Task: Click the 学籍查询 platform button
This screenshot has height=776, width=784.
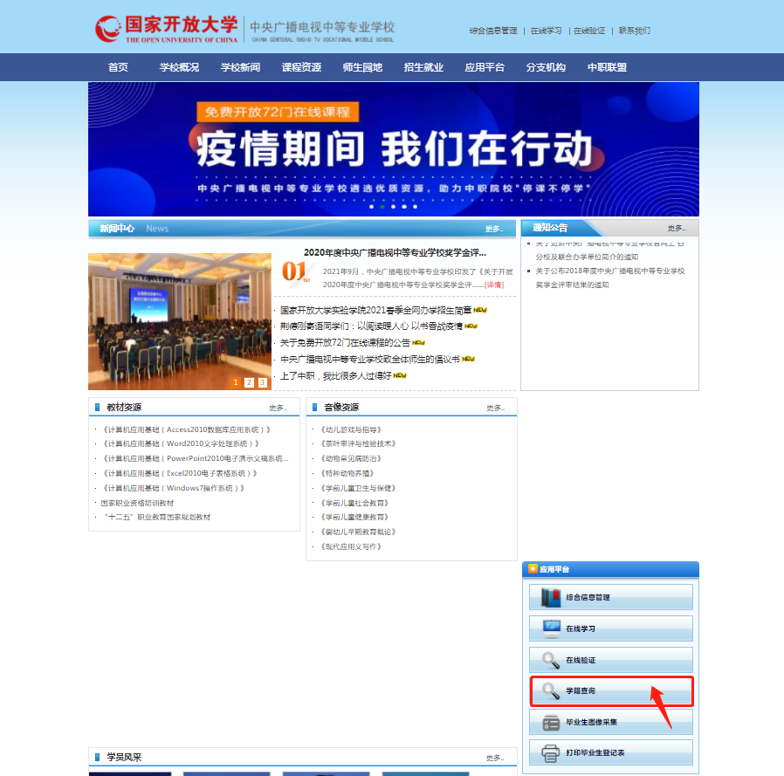Action: 611,691
